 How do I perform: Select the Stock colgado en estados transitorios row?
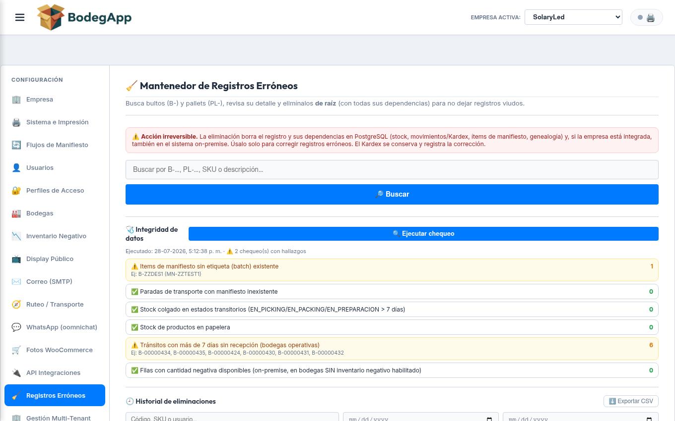[x=392, y=310]
